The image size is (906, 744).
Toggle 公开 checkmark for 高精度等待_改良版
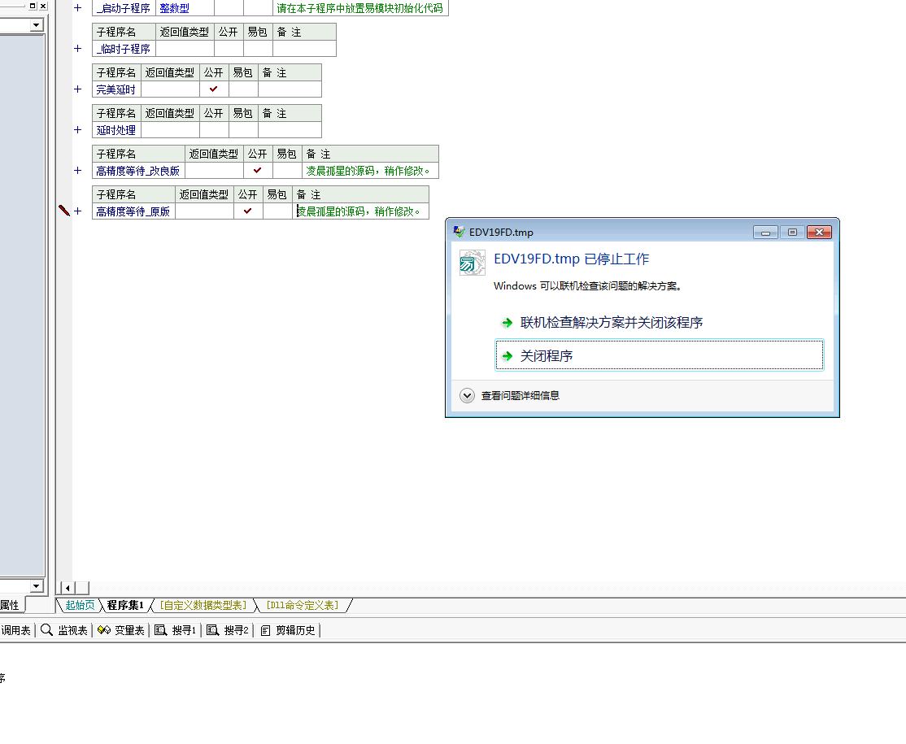258,171
